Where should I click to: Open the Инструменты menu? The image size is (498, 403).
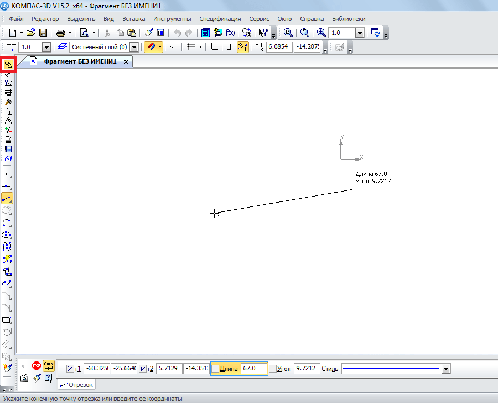[x=173, y=19]
